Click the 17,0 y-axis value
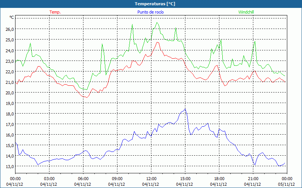 pyautogui.click(x=9, y=124)
